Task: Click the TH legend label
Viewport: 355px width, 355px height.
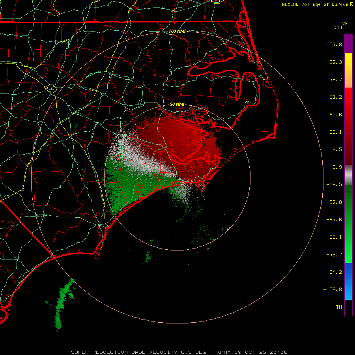Action: (x=339, y=307)
